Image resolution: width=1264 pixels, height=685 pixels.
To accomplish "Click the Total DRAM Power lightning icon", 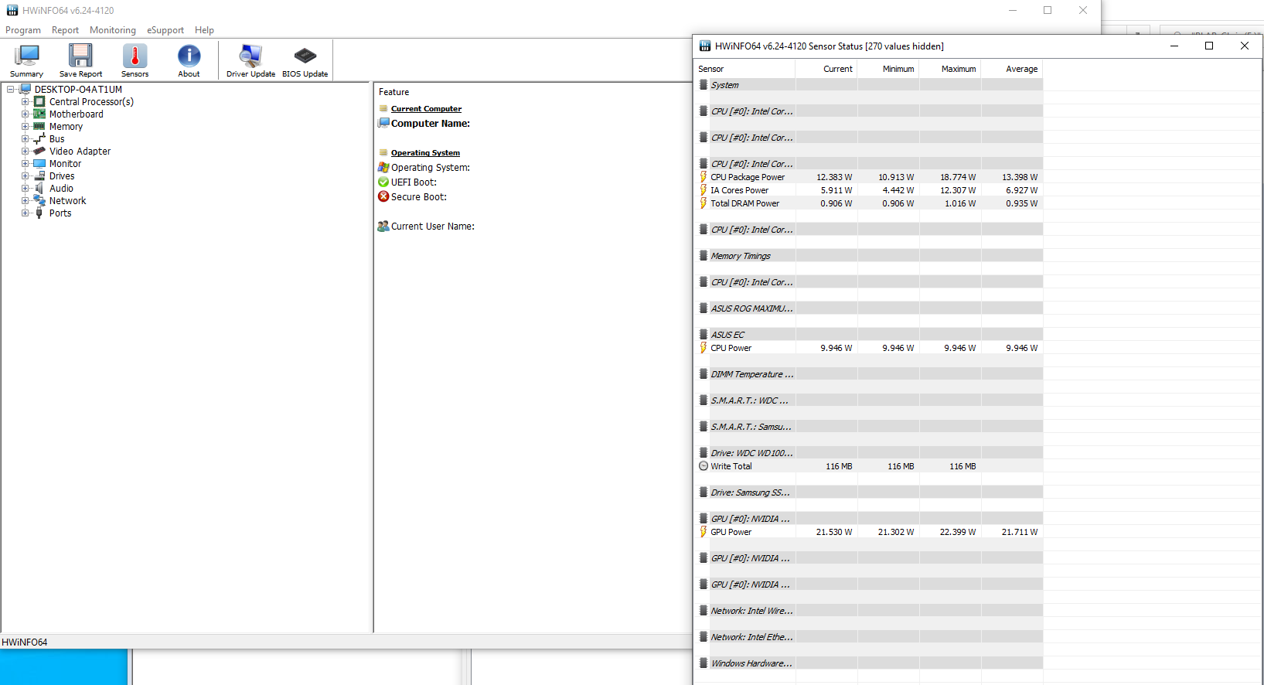I will pos(704,203).
